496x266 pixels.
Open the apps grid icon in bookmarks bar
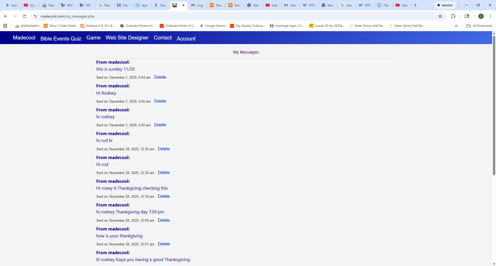pyautogui.click(x=5, y=26)
